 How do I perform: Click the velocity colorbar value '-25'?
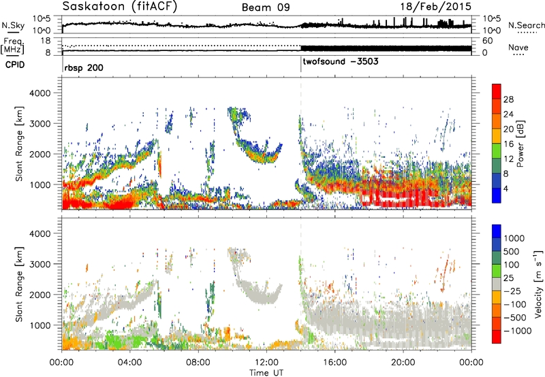(512, 291)
